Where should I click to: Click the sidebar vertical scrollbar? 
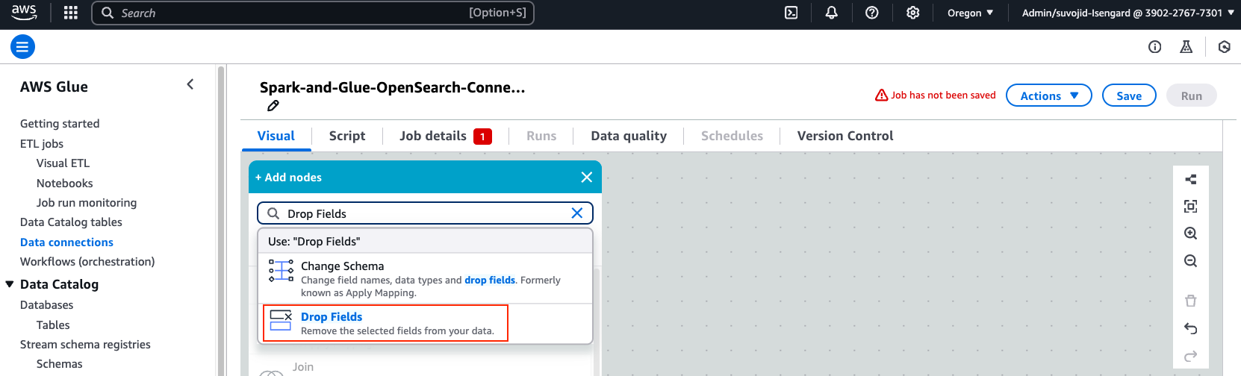click(x=221, y=221)
